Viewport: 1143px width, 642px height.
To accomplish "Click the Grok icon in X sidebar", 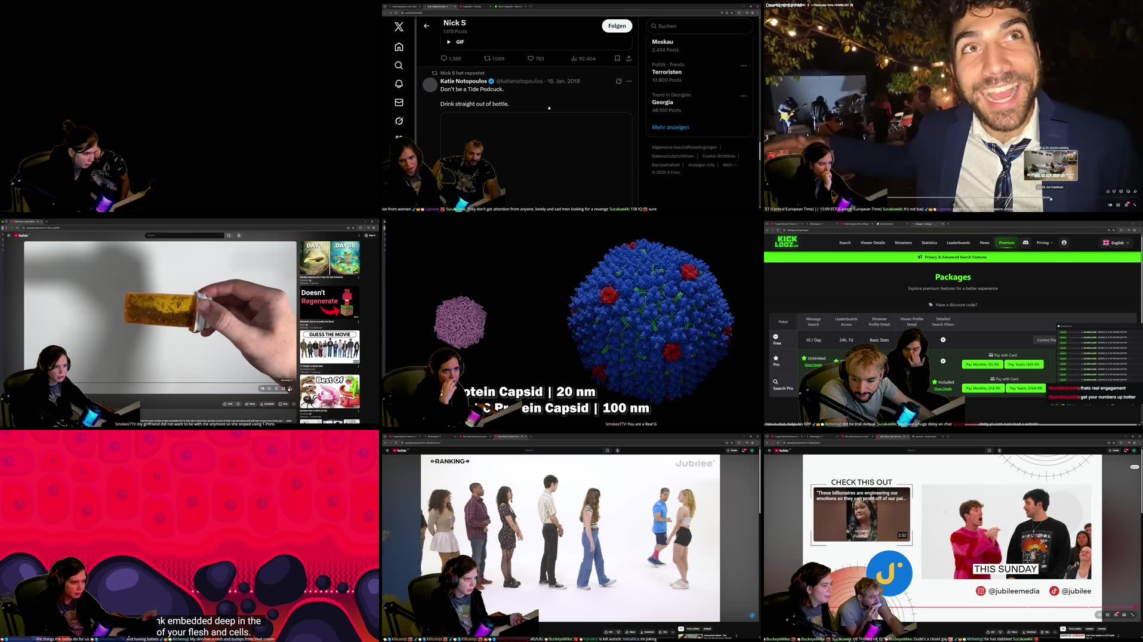I will point(399,121).
